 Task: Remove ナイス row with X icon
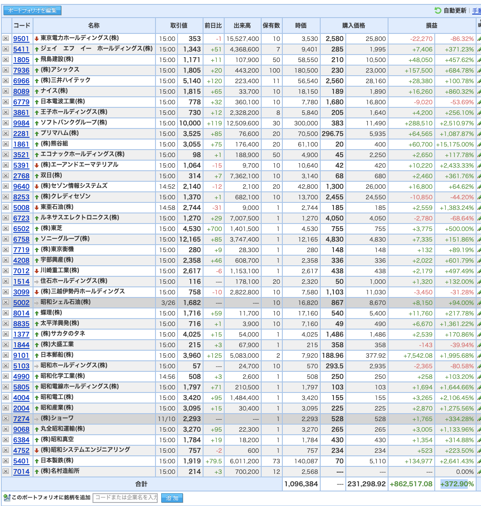tap(6, 92)
